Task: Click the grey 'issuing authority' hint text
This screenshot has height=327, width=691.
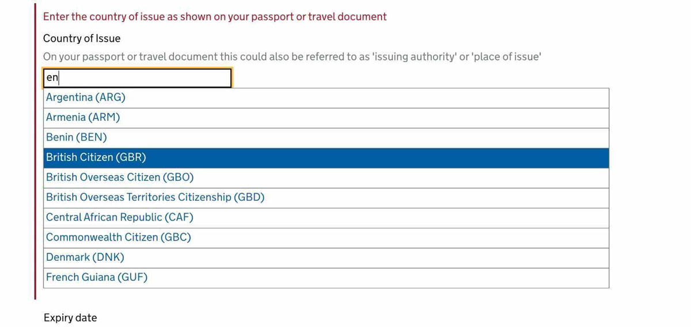Action: [x=292, y=57]
